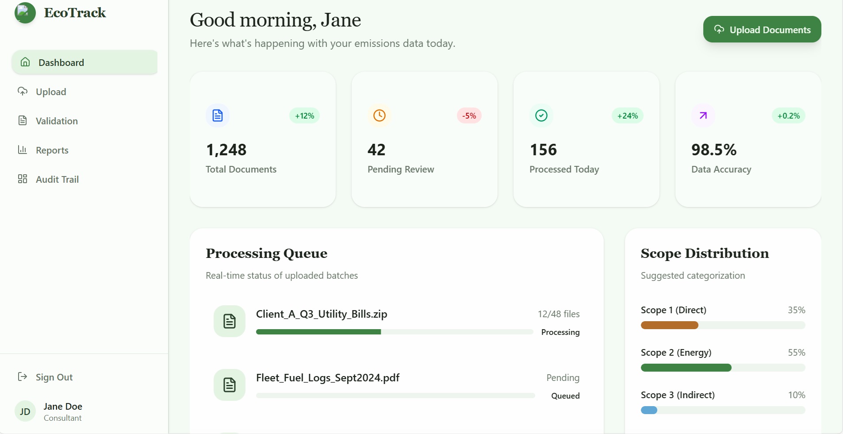
Task: Click the +12% growth badge
Action: pyautogui.click(x=303, y=115)
